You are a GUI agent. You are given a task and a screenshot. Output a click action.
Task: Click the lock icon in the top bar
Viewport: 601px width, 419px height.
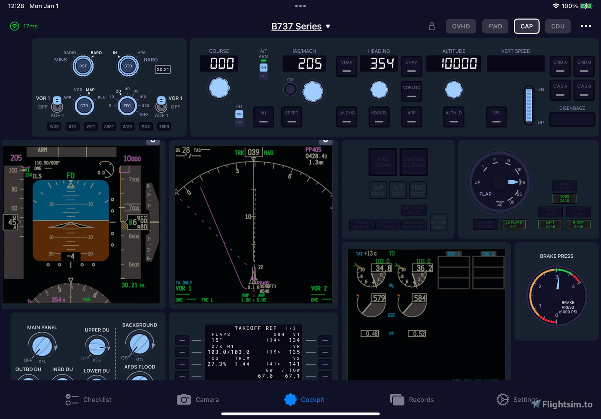click(x=432, y=26)
